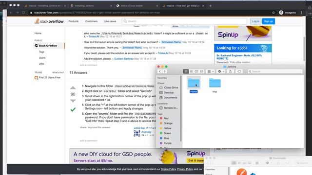Select iCloud Drive in Finder sidebar
The height and width of the screenshot is (175, 312).
pyautogui.click(x=169, y=87)
